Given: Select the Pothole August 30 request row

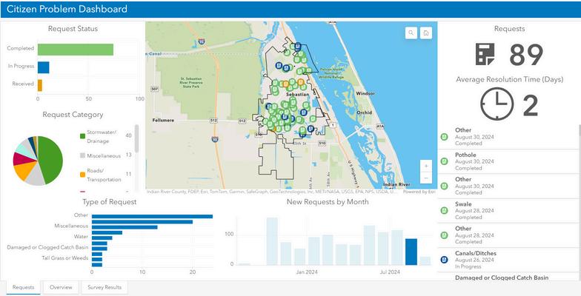Looking at the screenshot, I should [508, 161].
